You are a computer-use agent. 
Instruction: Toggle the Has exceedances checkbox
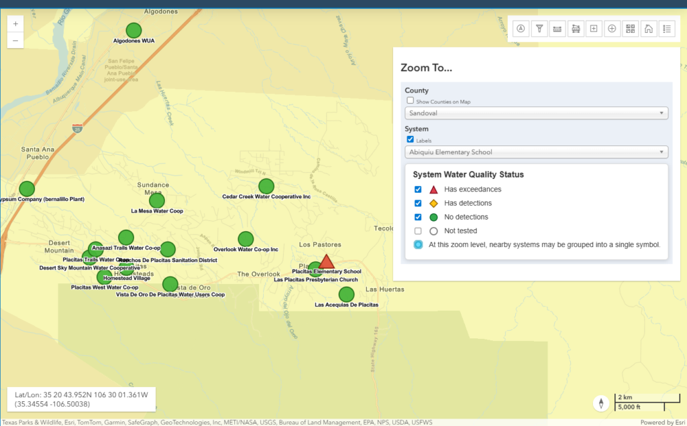(418, 190)
